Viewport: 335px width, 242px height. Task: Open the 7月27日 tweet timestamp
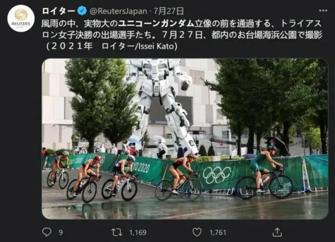[x=169, y=11]
